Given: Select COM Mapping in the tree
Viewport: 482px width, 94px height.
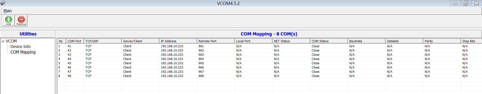Looking at the screenshot, I should 23,52.
